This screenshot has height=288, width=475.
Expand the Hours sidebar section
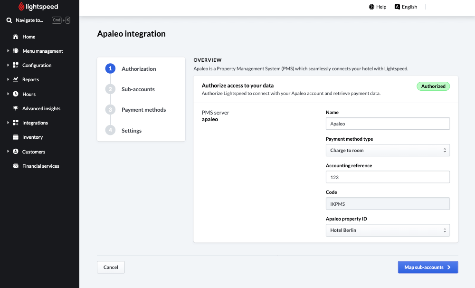coord(8,94)
